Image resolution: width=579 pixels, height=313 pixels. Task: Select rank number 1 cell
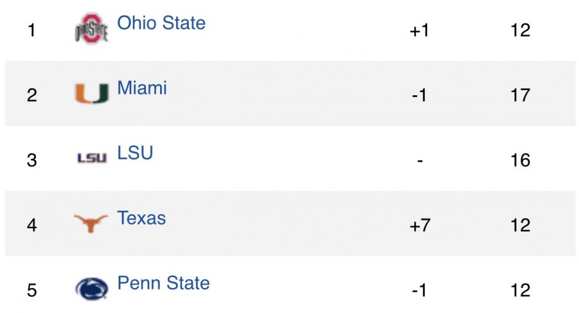click(32, 30)
